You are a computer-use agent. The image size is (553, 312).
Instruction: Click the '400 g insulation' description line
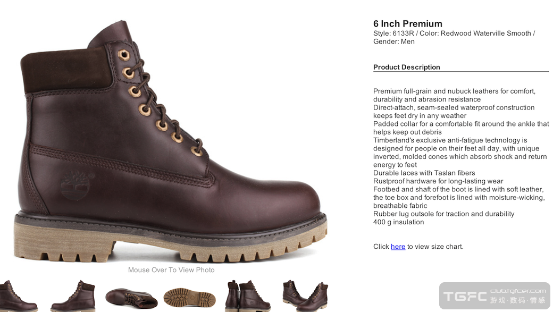point(399,222)
